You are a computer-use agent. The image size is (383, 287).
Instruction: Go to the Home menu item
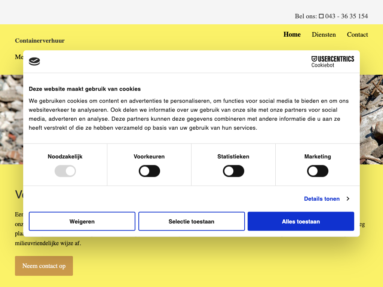pyautogui.click(x=292, y=34)
